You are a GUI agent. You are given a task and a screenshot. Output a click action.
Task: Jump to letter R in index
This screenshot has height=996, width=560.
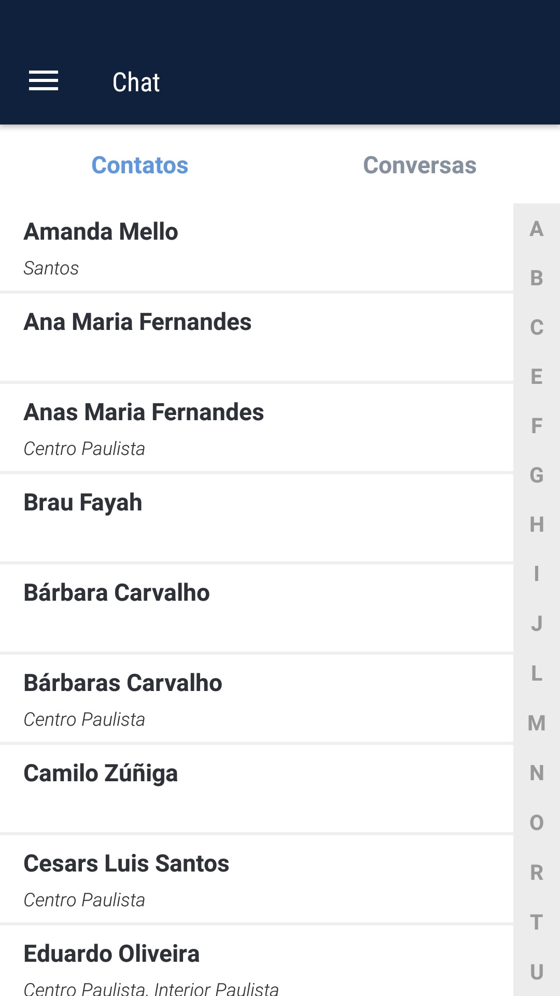point(537,873)
